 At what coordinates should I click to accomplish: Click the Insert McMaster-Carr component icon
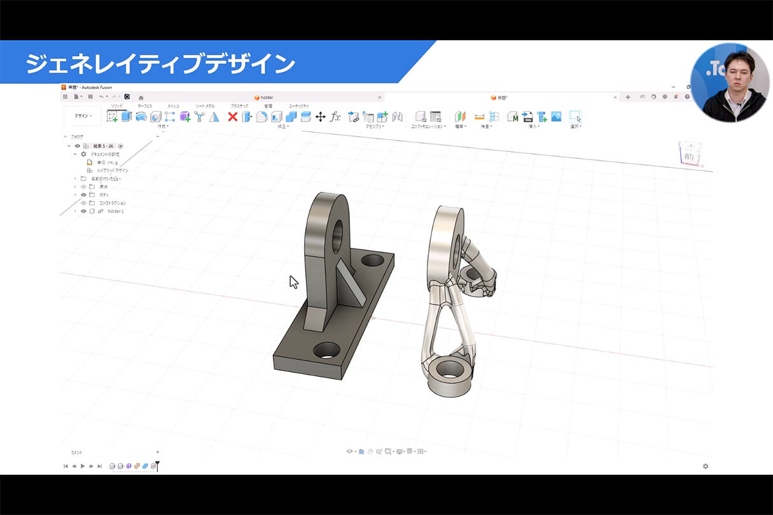coord(512,116)
